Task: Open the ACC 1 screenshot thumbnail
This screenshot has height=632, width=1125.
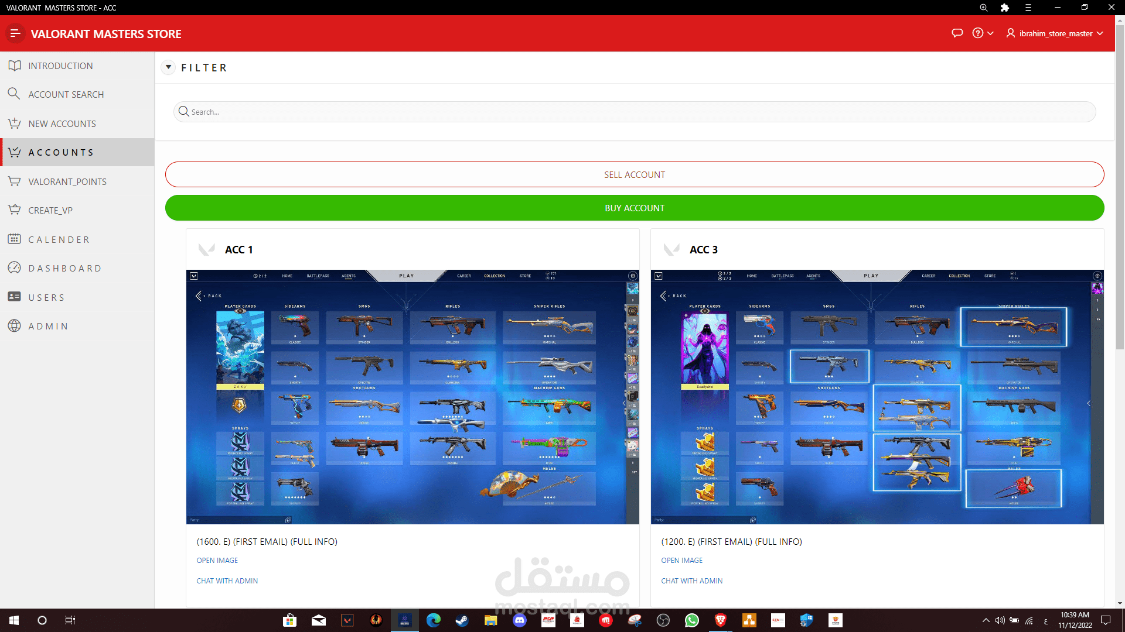Action: coord(412,397)
